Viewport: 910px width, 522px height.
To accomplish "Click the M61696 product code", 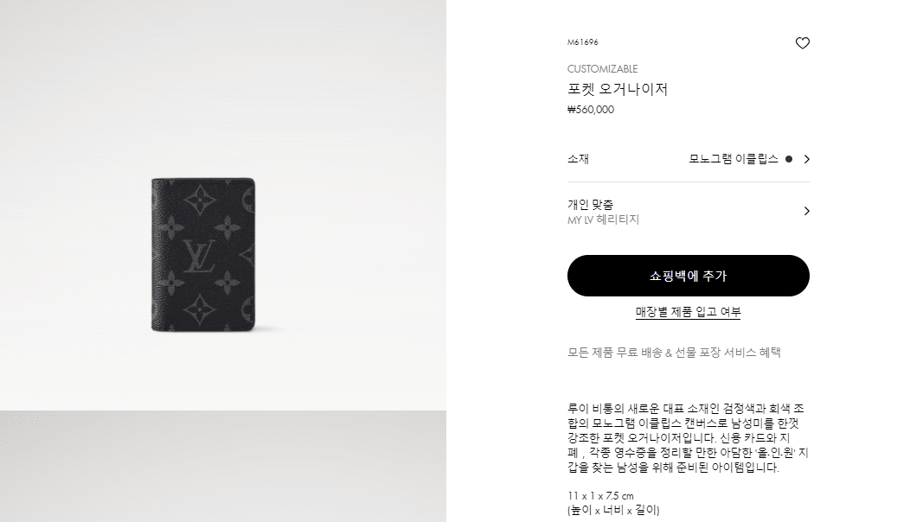I will [583, 42].
